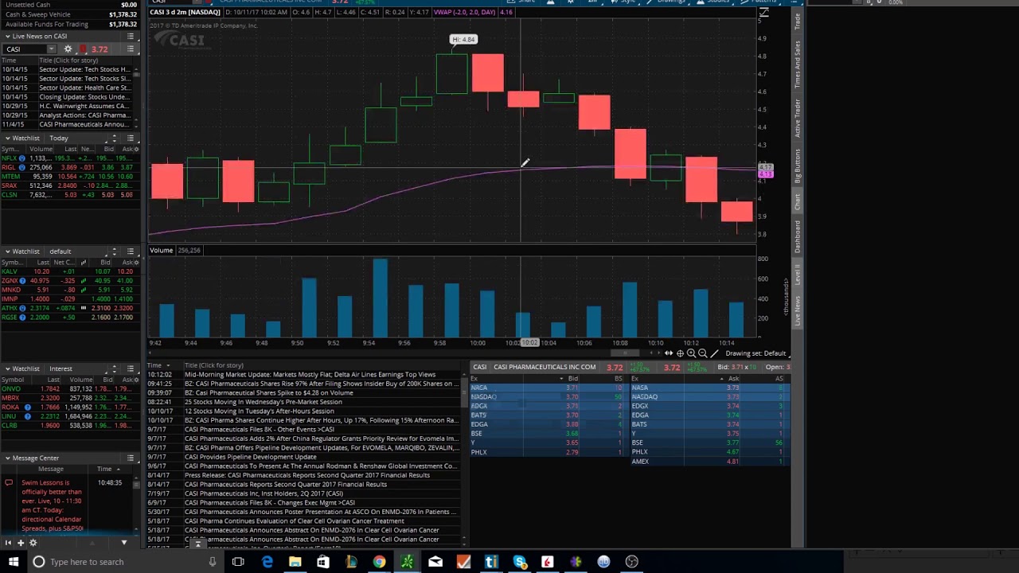Click the info badge next to ZGNX
The image size is (1019, 573).
(x=21, y=281)
